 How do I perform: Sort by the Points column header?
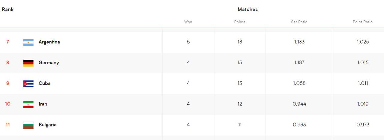[240, 22]
